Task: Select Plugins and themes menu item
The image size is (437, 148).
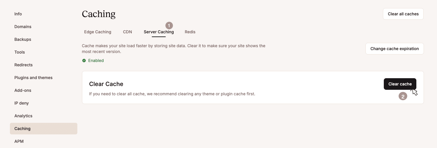Action: coord(33,78)
